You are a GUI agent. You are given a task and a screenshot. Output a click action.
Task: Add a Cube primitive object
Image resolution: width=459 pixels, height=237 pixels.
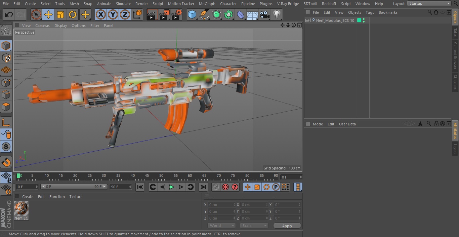[192, 14]
